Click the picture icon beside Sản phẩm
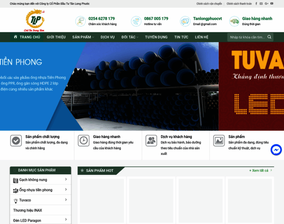Image resolution: width=284 pixels, height=224 pixels. pyautogui.click(x=219, y=141)
